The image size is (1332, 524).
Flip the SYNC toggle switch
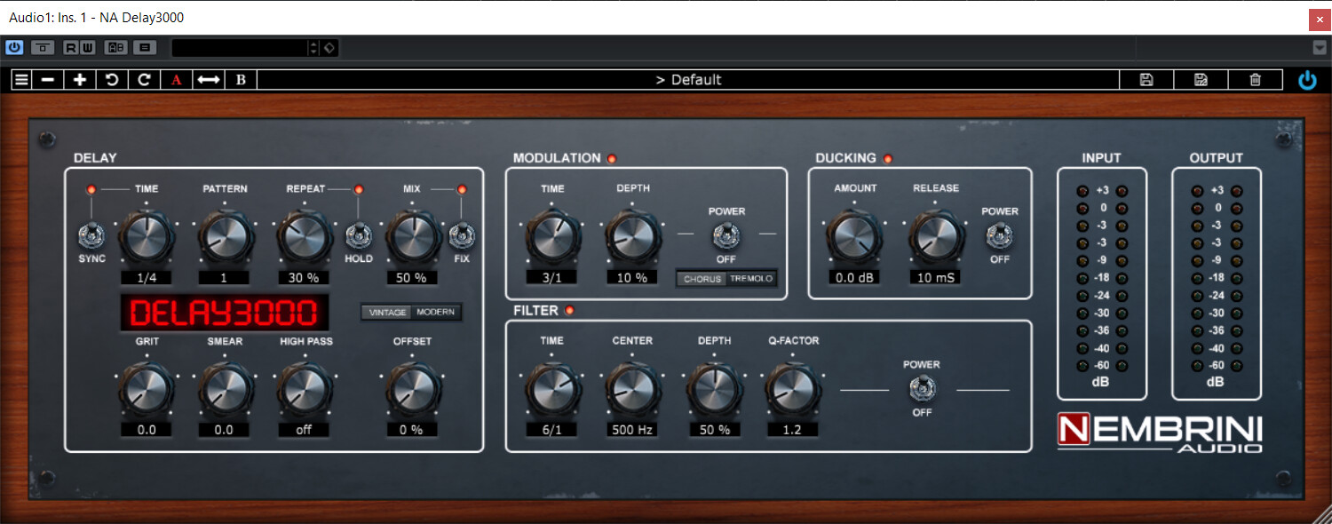pos(90,235)
